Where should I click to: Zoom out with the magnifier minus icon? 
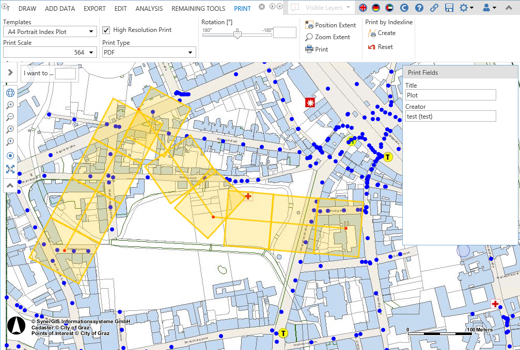(x=10, y=117)
